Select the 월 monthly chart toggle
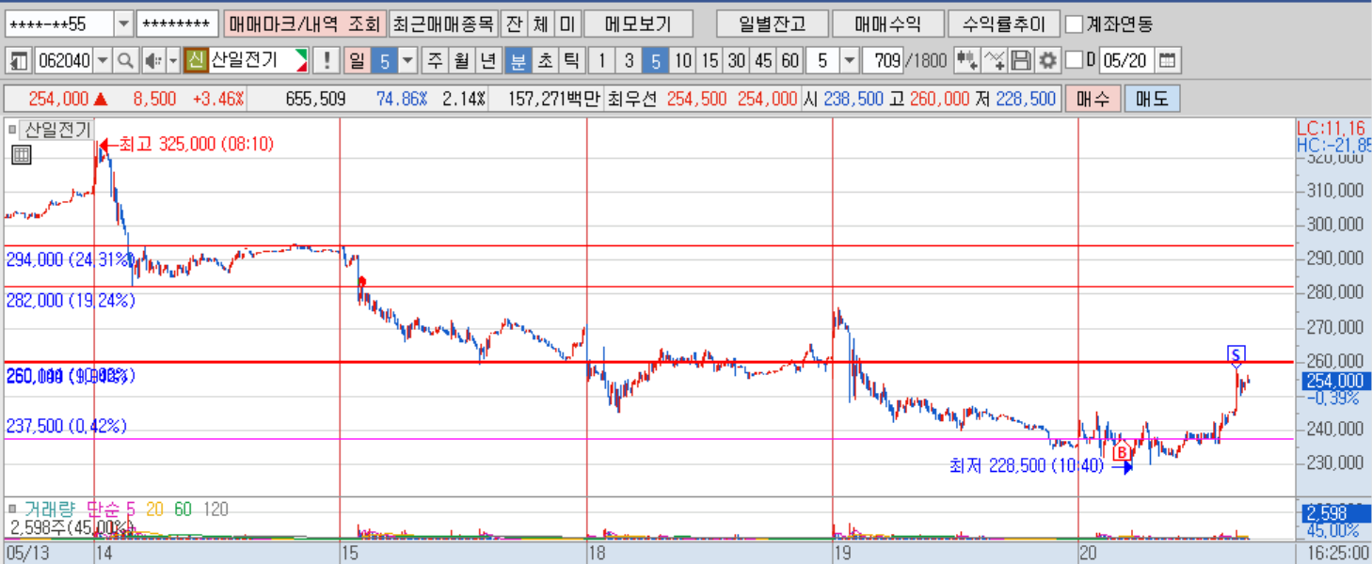Image resolution: width=1372 pixels, height=564 pixels. pyautogui.click(x=461, y=61)
